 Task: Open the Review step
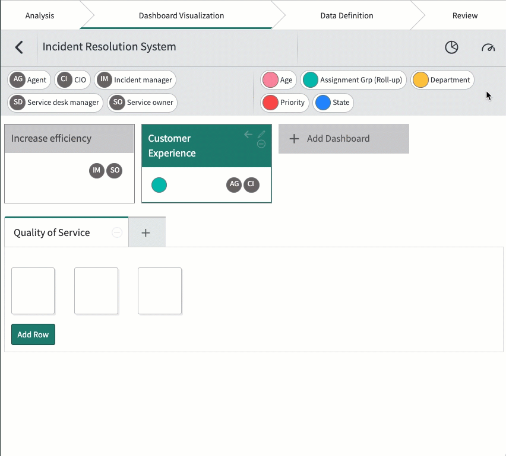[x=464, y=15]
